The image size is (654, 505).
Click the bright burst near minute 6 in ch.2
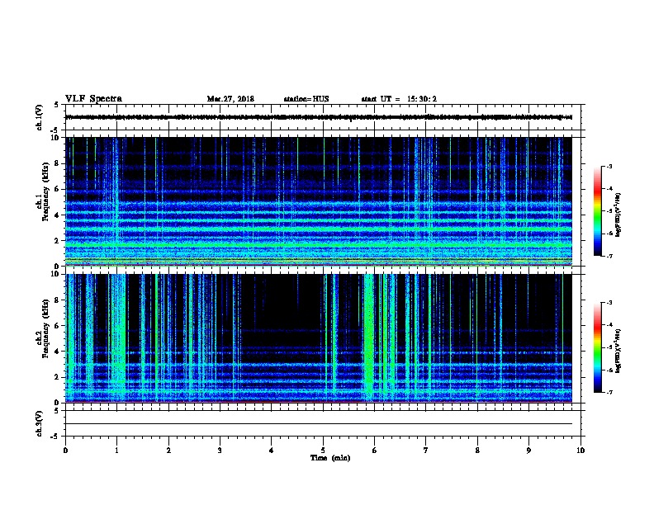coord(369,337)
